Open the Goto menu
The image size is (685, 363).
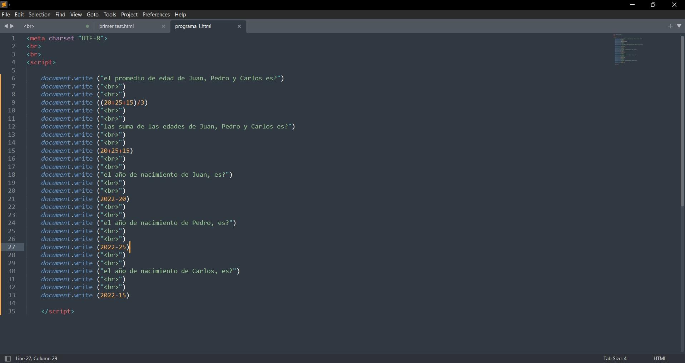(93, 15)
